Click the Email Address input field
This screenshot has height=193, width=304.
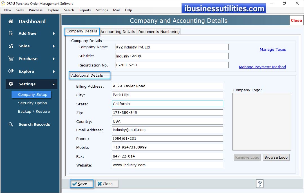(x=167, y=130)
